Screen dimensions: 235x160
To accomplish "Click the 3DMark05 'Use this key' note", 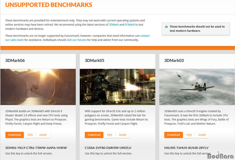I will (108, 153).
